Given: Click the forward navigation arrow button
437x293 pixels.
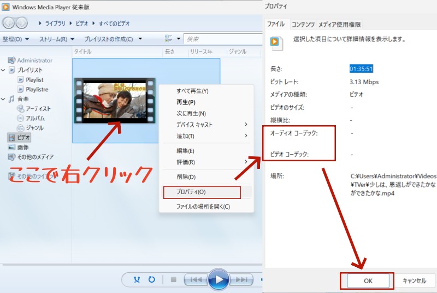Looking at the screenshot, I should (21, 23).
